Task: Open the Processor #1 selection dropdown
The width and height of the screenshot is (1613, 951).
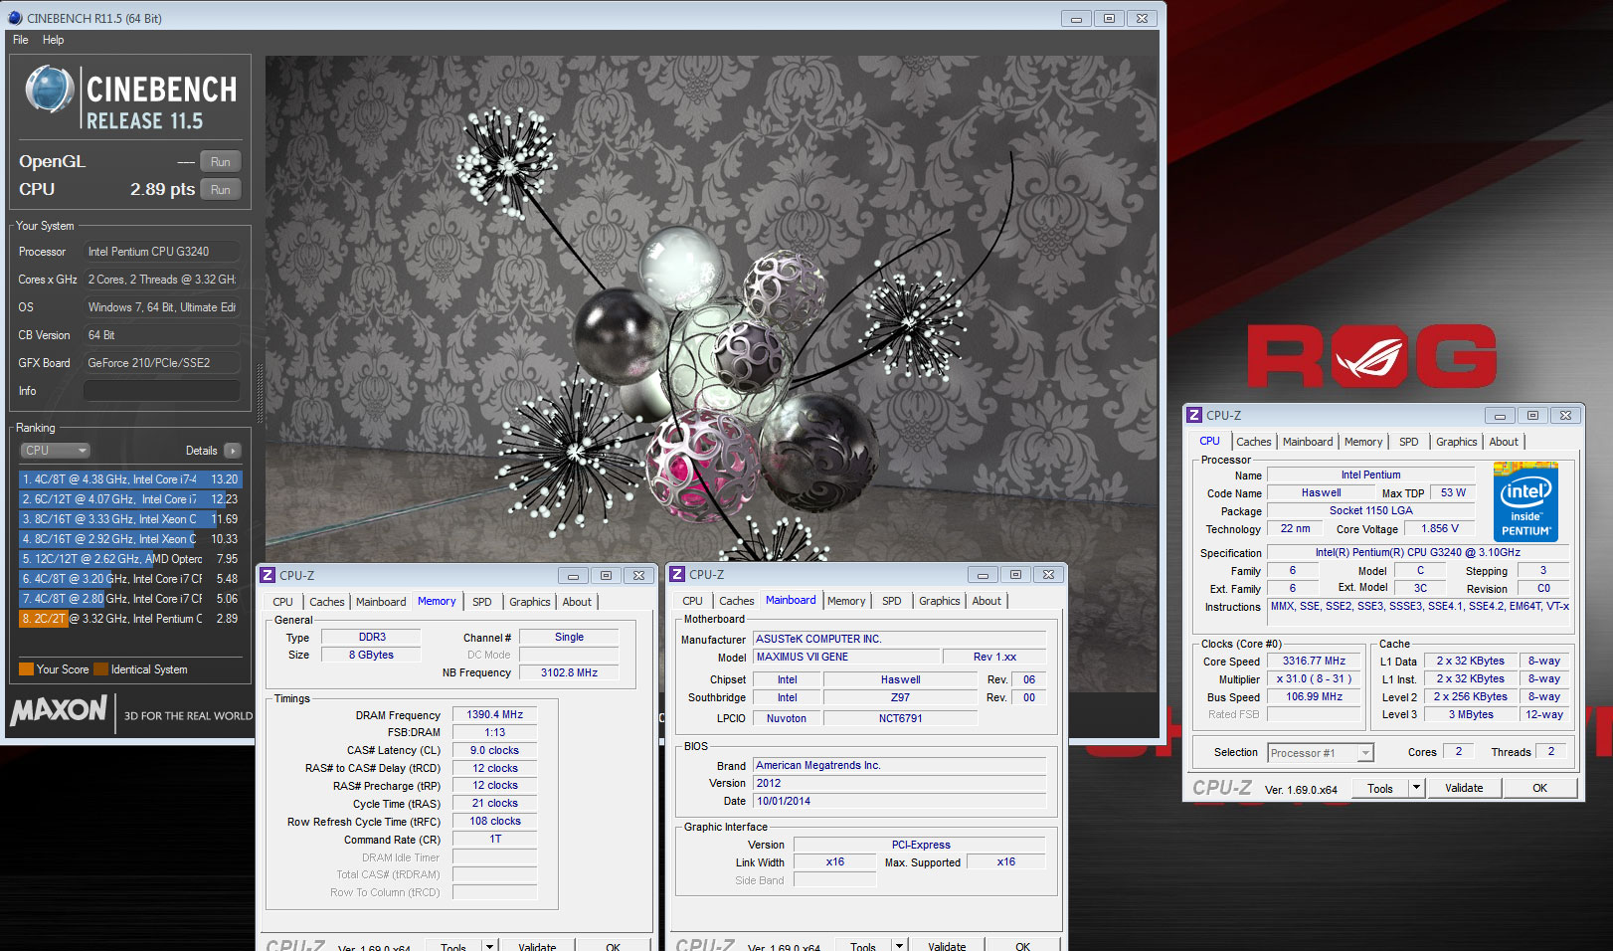Action: [1321, 753]
